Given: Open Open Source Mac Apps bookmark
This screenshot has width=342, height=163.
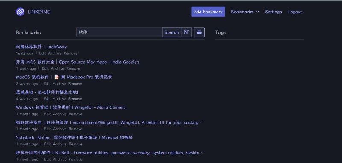Looking at the screenshot, I should pos(77,62).
